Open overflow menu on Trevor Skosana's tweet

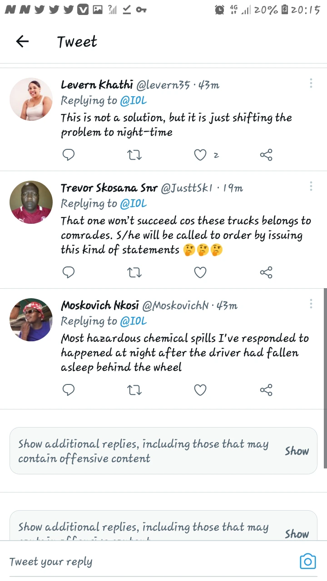point(311,186)
